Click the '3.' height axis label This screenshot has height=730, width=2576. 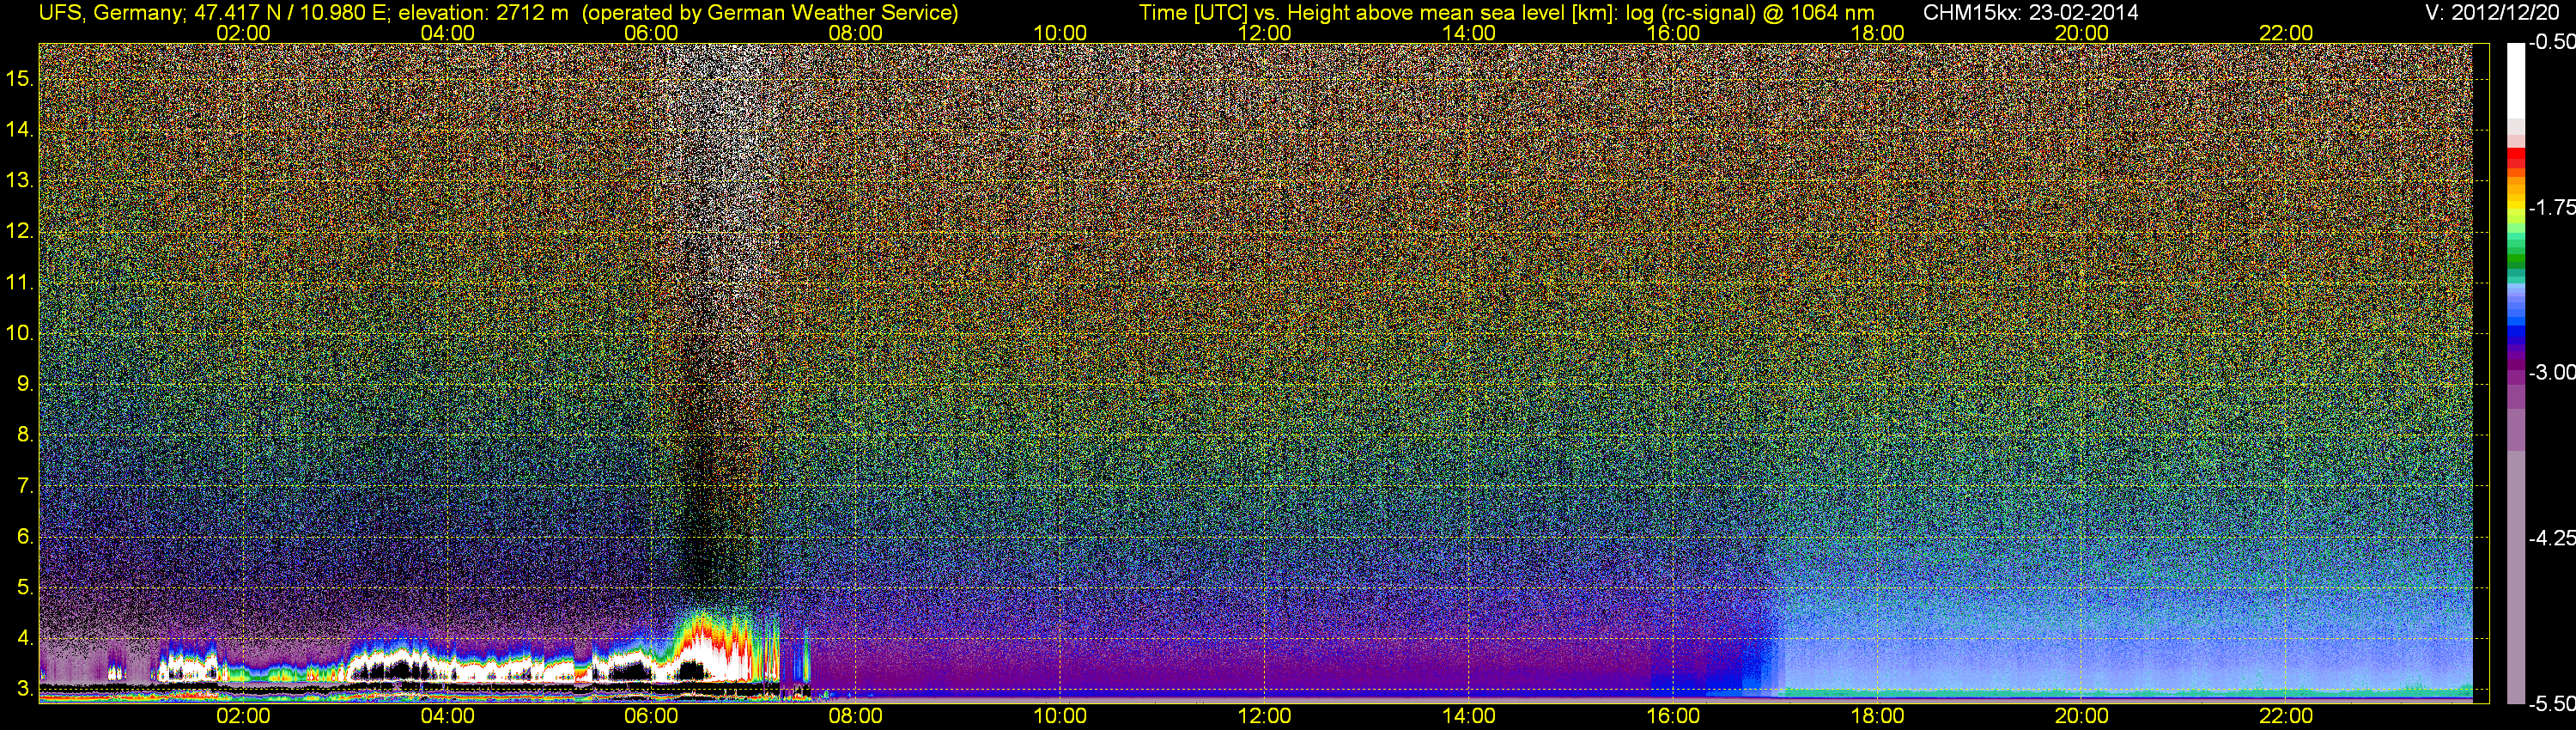click(25, 689)
